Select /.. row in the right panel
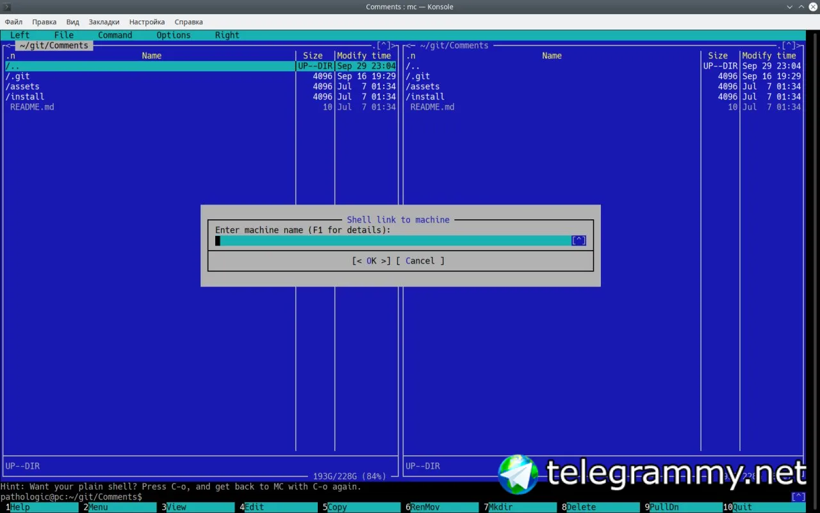The width and height of the screenshot is (820, 513). [603, 66]
